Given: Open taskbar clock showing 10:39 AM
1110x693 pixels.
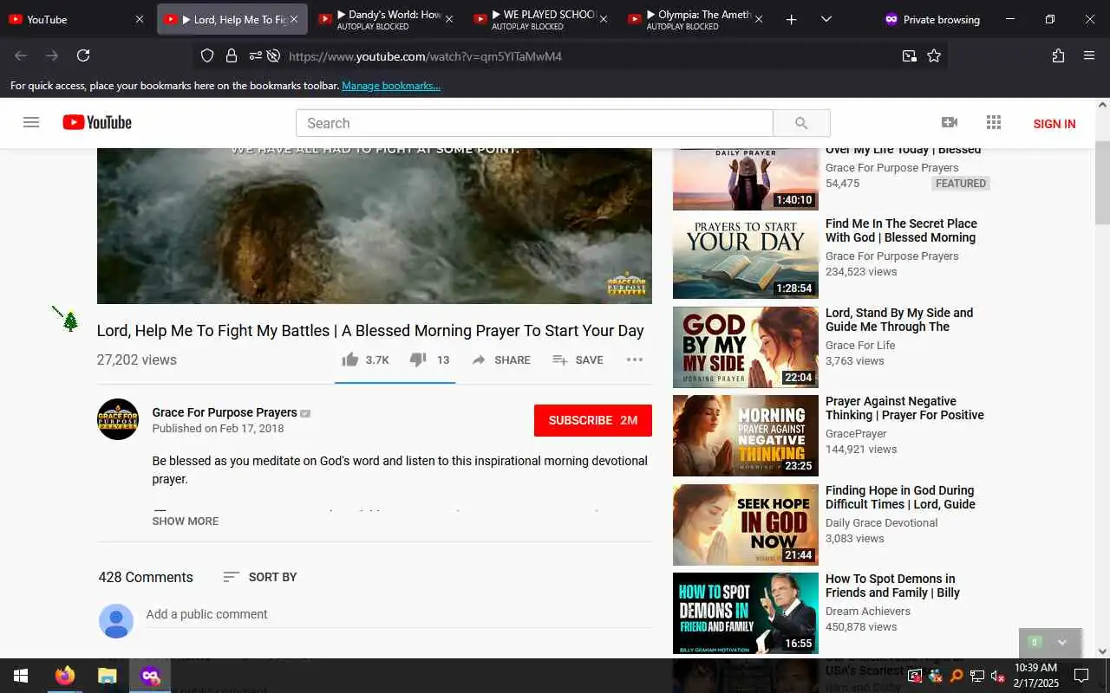Looking at the screenshot, I should click(1036, 676).
